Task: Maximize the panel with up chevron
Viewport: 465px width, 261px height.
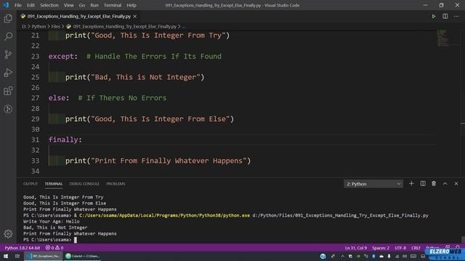Action: pyautogui.click(x=445, y=183)
